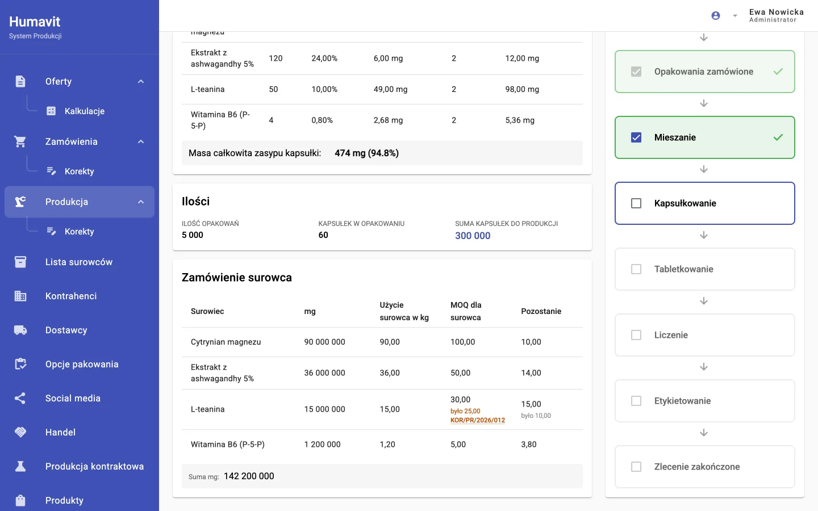Toggle the Opakowania zamówione checkbox

tap(636, 72)
